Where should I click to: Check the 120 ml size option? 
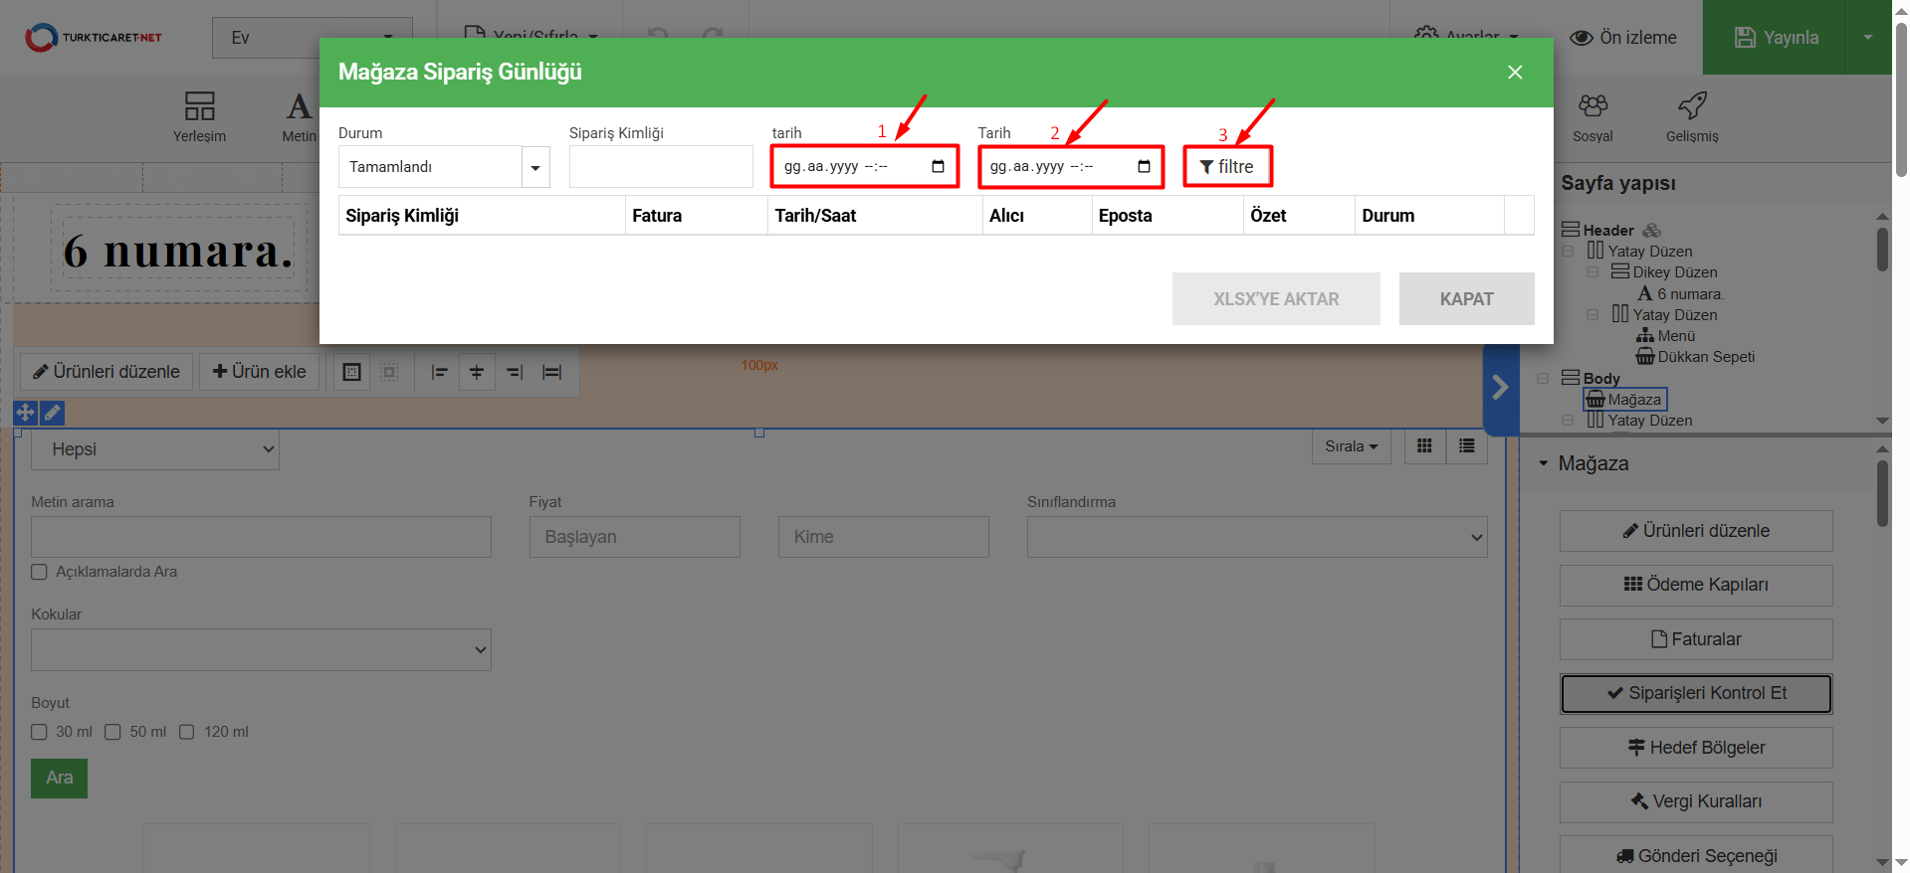click(x=187, y=732)
